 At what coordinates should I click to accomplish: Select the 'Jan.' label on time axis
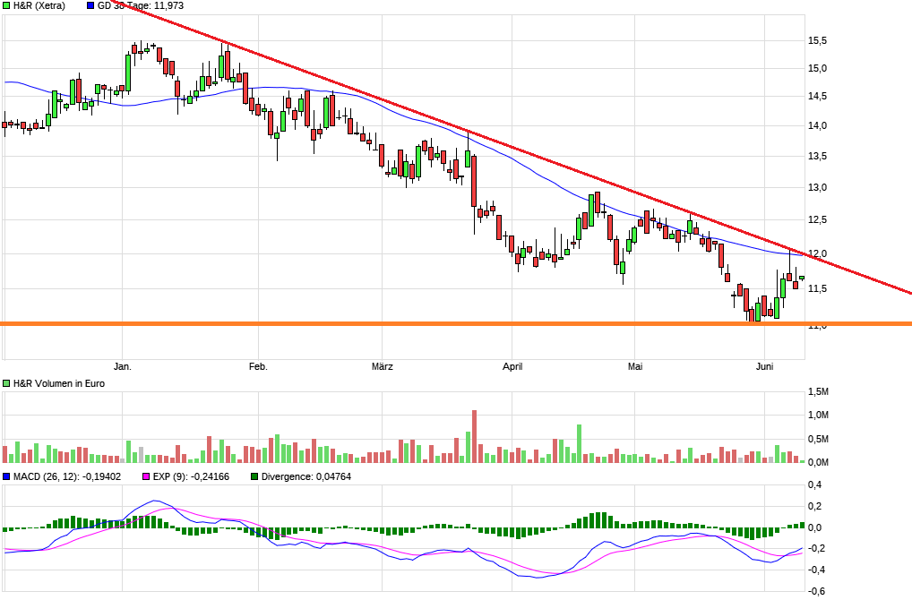[x=123, y=366]
